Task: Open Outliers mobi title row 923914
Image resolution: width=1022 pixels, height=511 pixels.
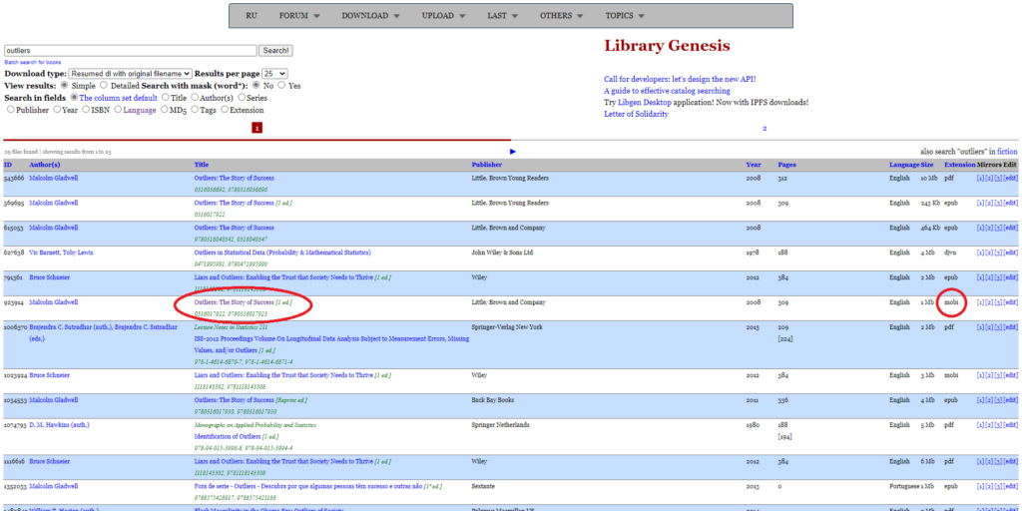Action: click(x=234, y=301)
